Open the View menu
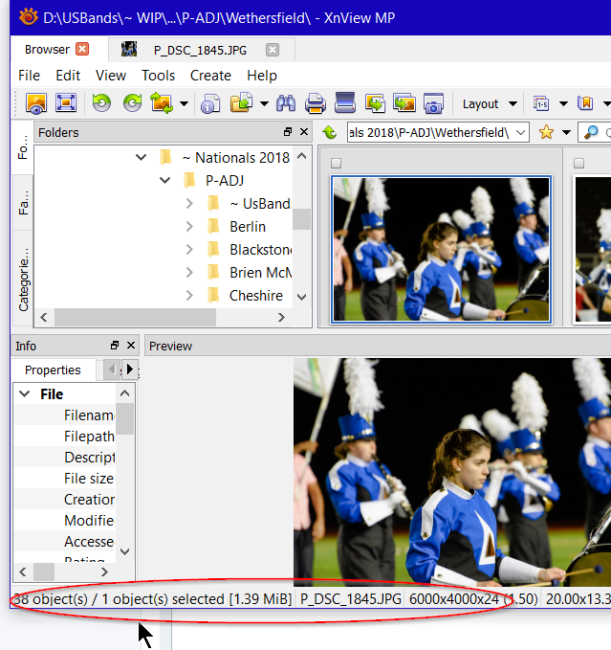Screen dimensions: 611x650 tap(111, 76)
